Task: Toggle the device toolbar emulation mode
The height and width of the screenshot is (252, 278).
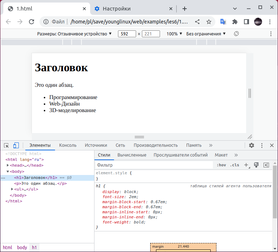Action: point(16,145)
